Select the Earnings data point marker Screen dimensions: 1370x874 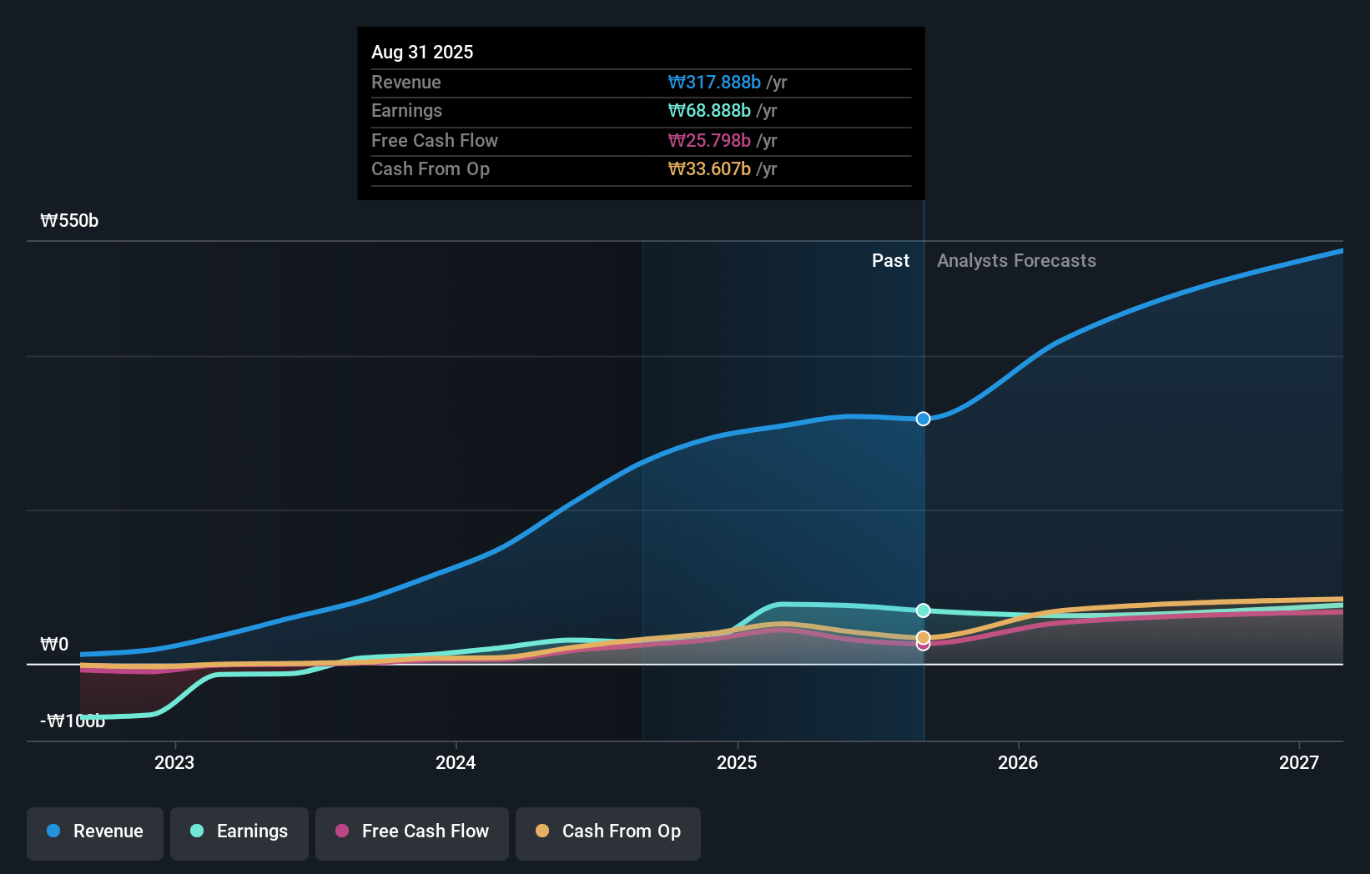click(923, 610)
